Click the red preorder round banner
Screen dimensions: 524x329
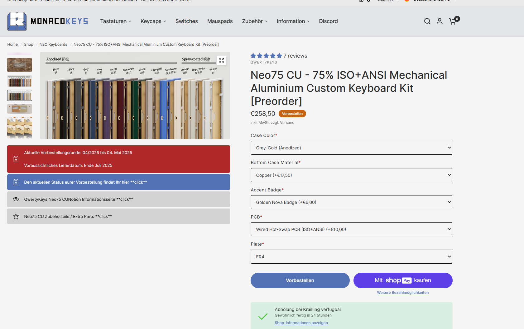tap(118, 159)
